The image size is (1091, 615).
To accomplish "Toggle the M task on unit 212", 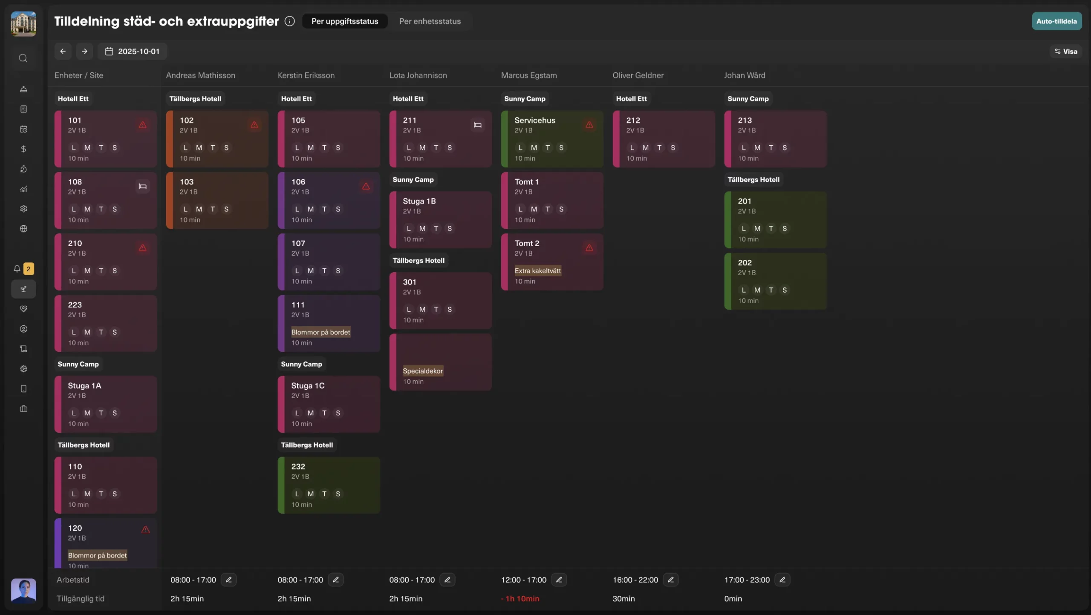I will [x=646, y=148].
